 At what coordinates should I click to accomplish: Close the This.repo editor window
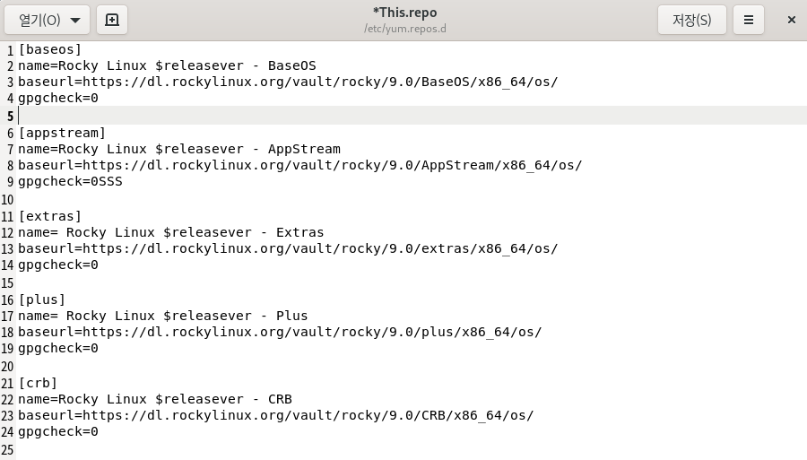pos(792,20)
